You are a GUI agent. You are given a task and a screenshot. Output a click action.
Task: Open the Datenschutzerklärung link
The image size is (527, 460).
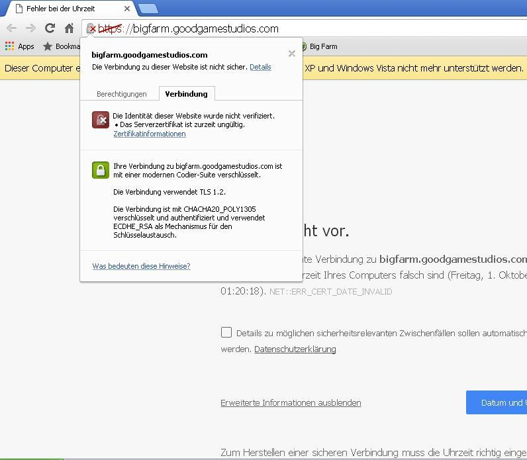click(295, 349)
